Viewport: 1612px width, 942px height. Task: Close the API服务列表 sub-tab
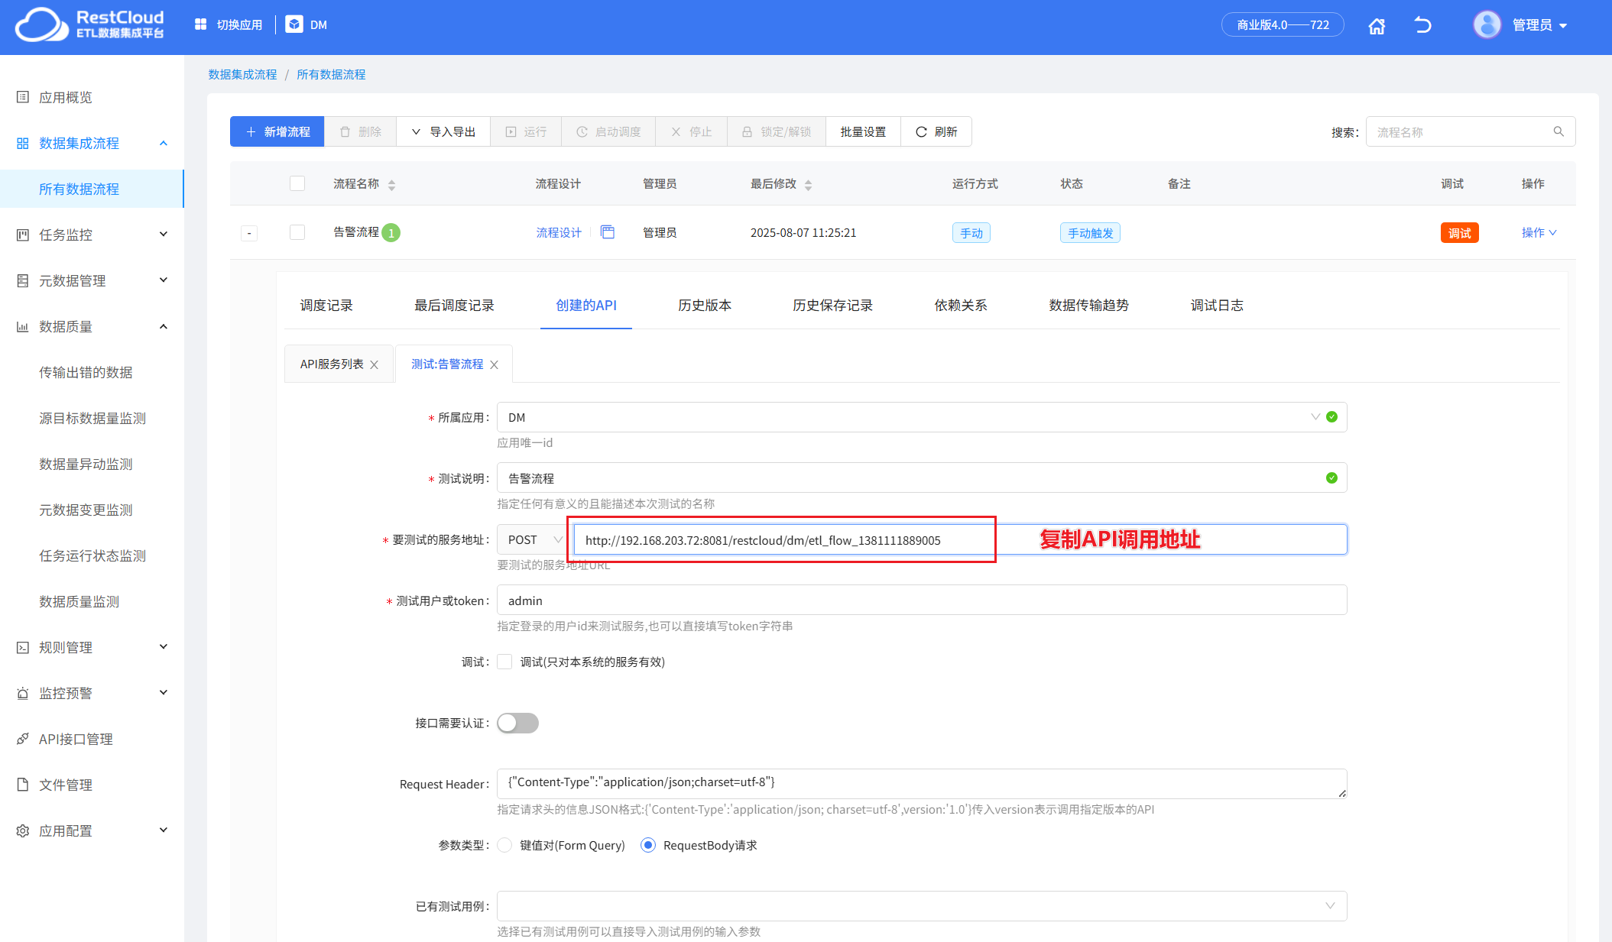click(x=375, y=365)
